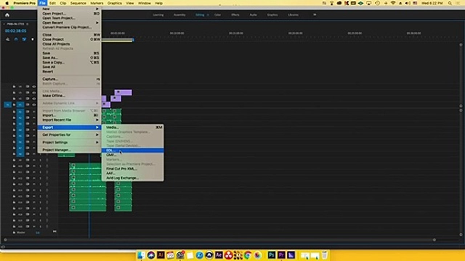Click Project Manager... in File menu
This screenshot has width=465, height=261.
(69, 150)
